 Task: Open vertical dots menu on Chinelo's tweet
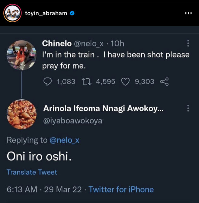(x=188, y=43)
